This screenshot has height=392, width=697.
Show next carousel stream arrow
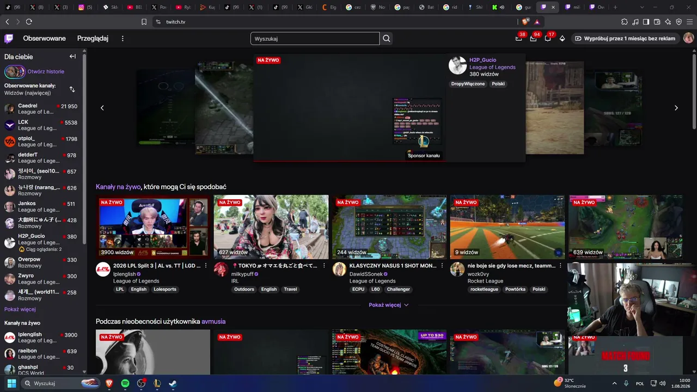(676, 108)
